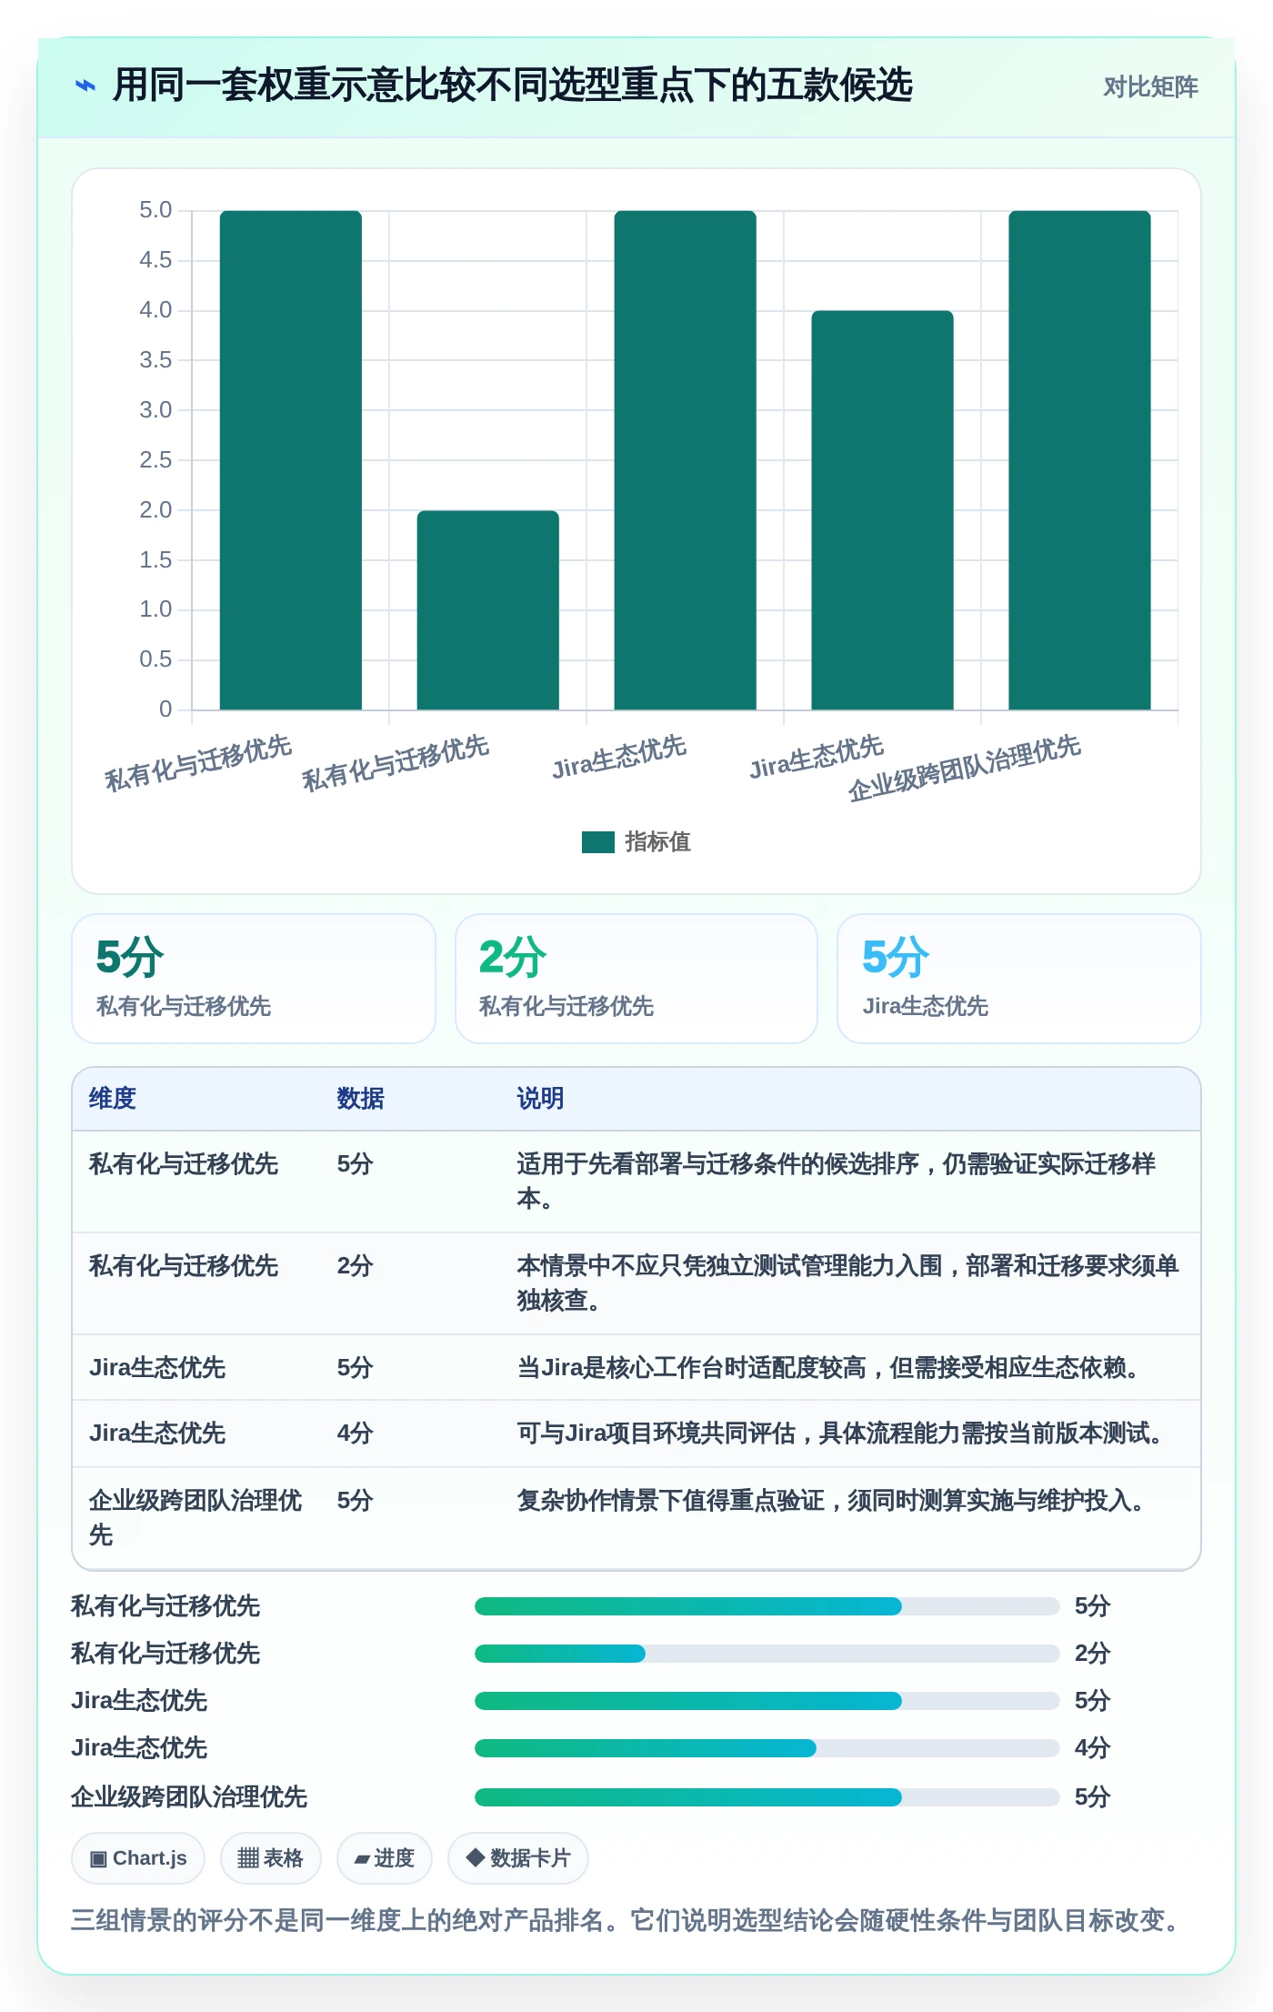Open the blue 5分 Jira生态优先 card

point(1019,979)
